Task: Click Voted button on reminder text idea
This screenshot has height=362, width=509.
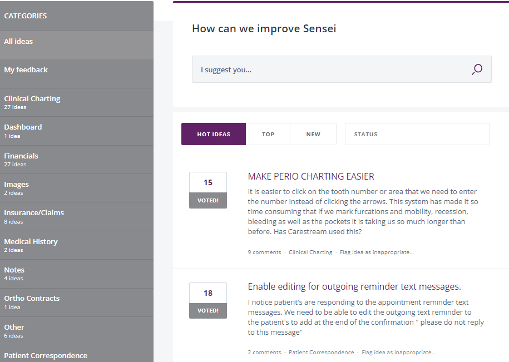Action: [x=208, y=310]
